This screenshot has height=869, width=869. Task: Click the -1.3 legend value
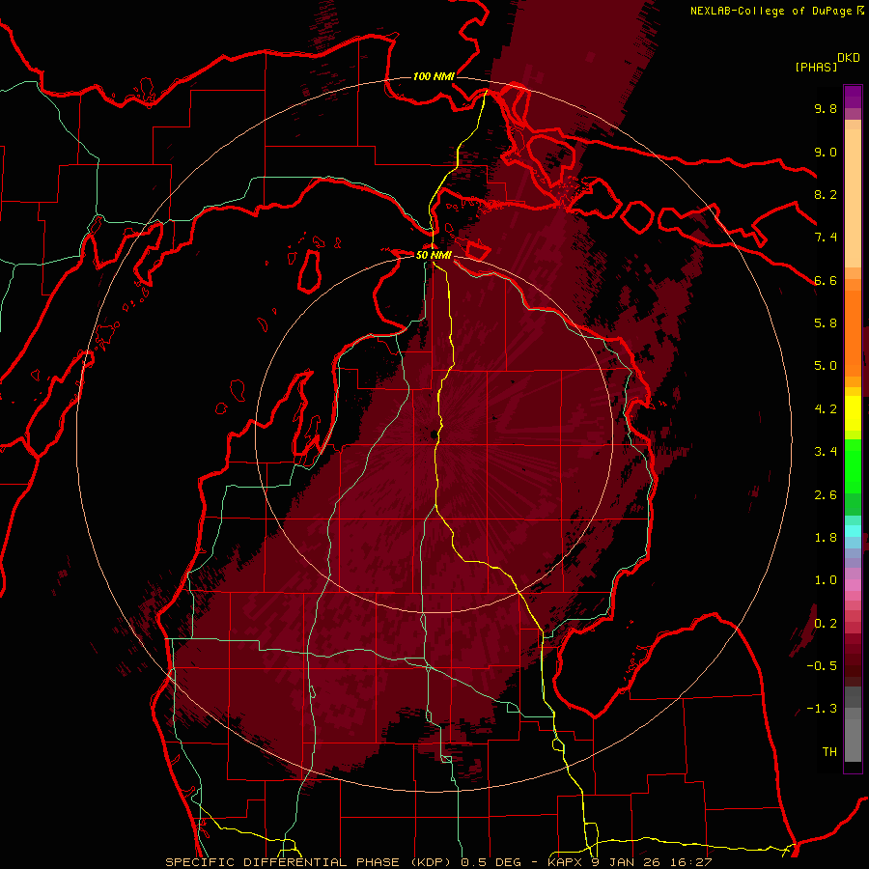pos(822,709)
